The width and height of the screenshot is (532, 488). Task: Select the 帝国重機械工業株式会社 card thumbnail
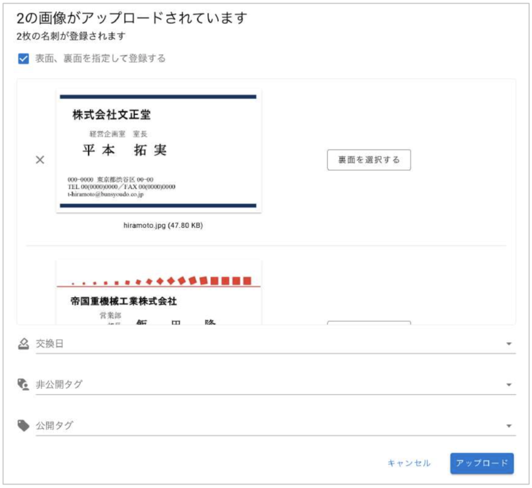point(159,293)
